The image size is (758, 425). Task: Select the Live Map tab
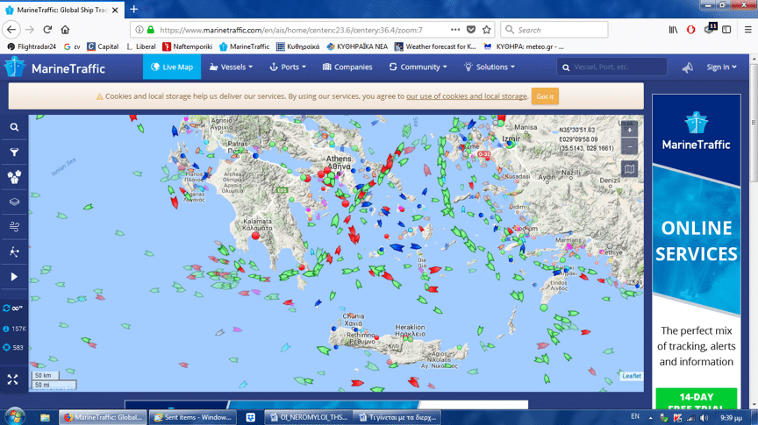click(x=172, y=67)
